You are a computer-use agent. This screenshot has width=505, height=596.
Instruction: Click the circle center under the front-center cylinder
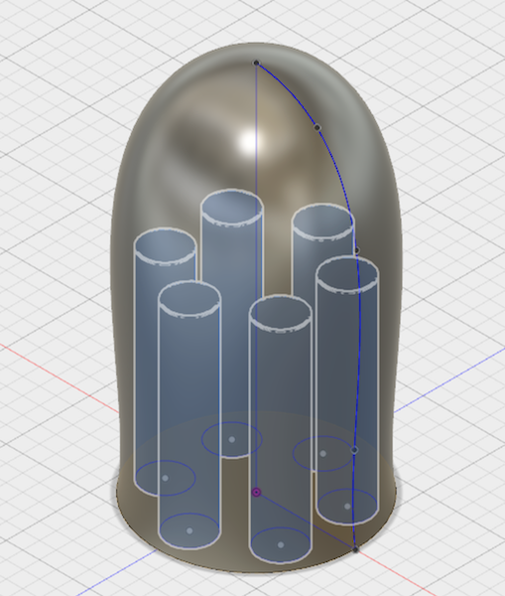click(281, 545)
